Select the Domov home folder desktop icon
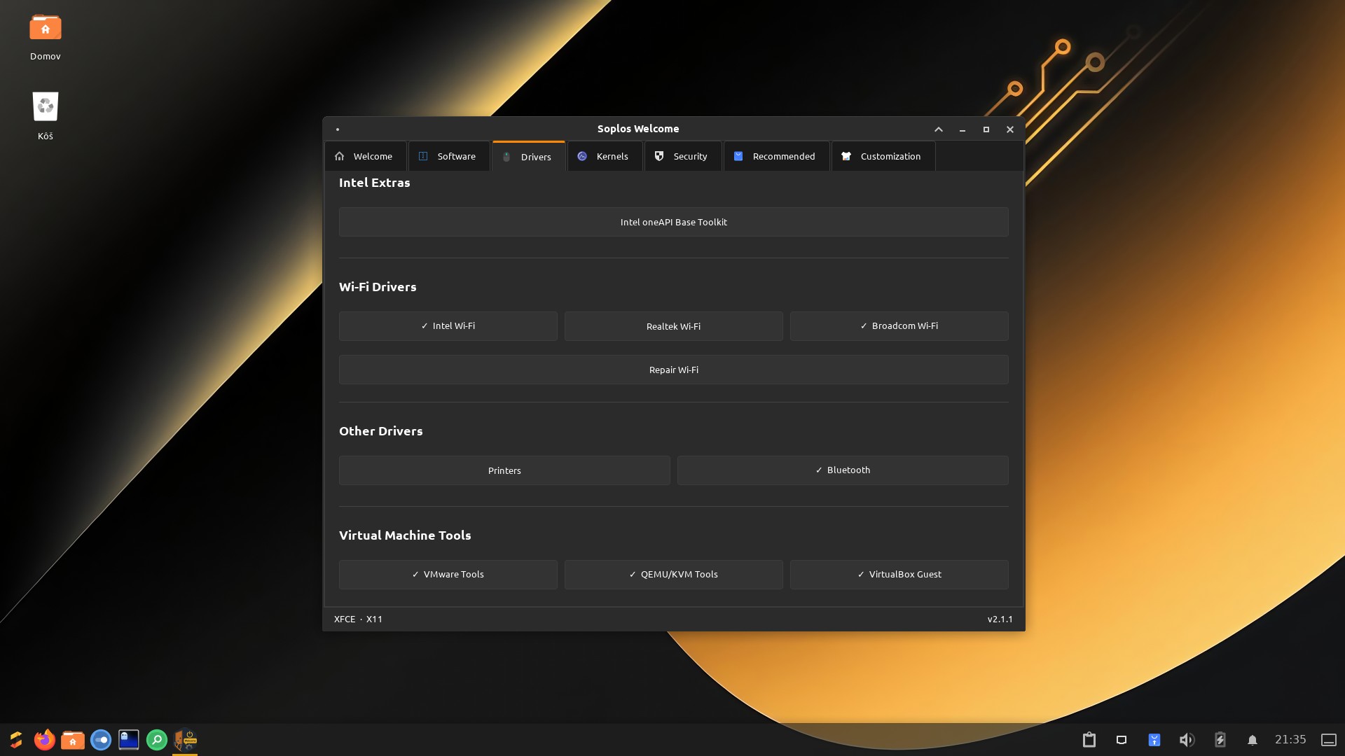The height and width of the screenshot is (756, 1345). tap(46, 38)
